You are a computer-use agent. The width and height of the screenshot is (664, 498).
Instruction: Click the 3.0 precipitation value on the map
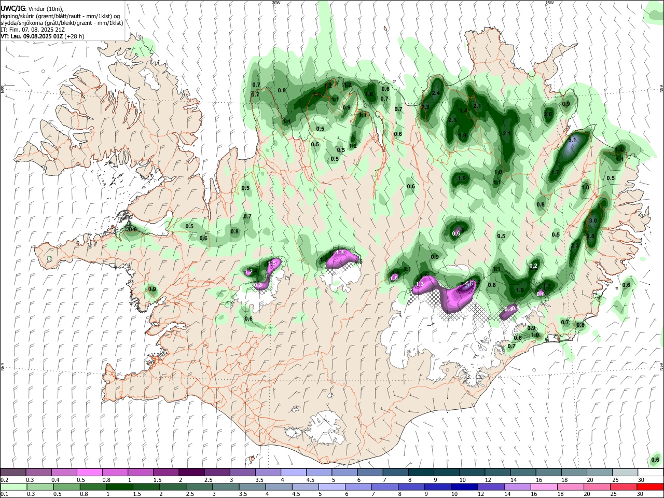tap(593, 221)
